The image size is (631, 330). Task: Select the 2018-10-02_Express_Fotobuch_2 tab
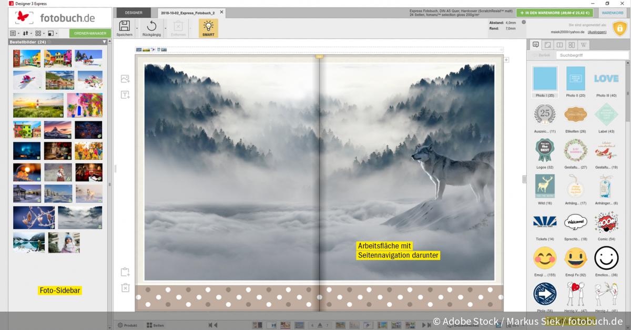click(188, 12)
